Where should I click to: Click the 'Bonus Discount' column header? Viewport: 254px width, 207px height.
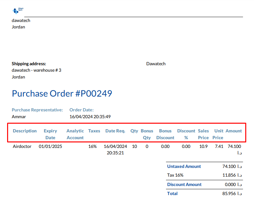(165, 134)
